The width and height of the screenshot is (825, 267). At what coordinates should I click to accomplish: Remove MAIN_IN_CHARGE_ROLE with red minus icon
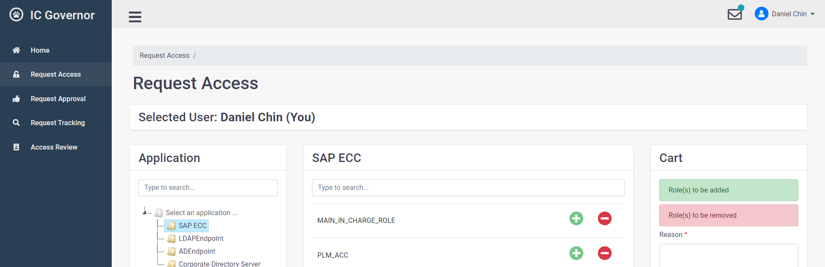[605, 219]
